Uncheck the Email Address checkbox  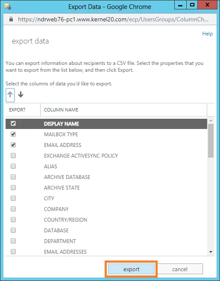13,145
